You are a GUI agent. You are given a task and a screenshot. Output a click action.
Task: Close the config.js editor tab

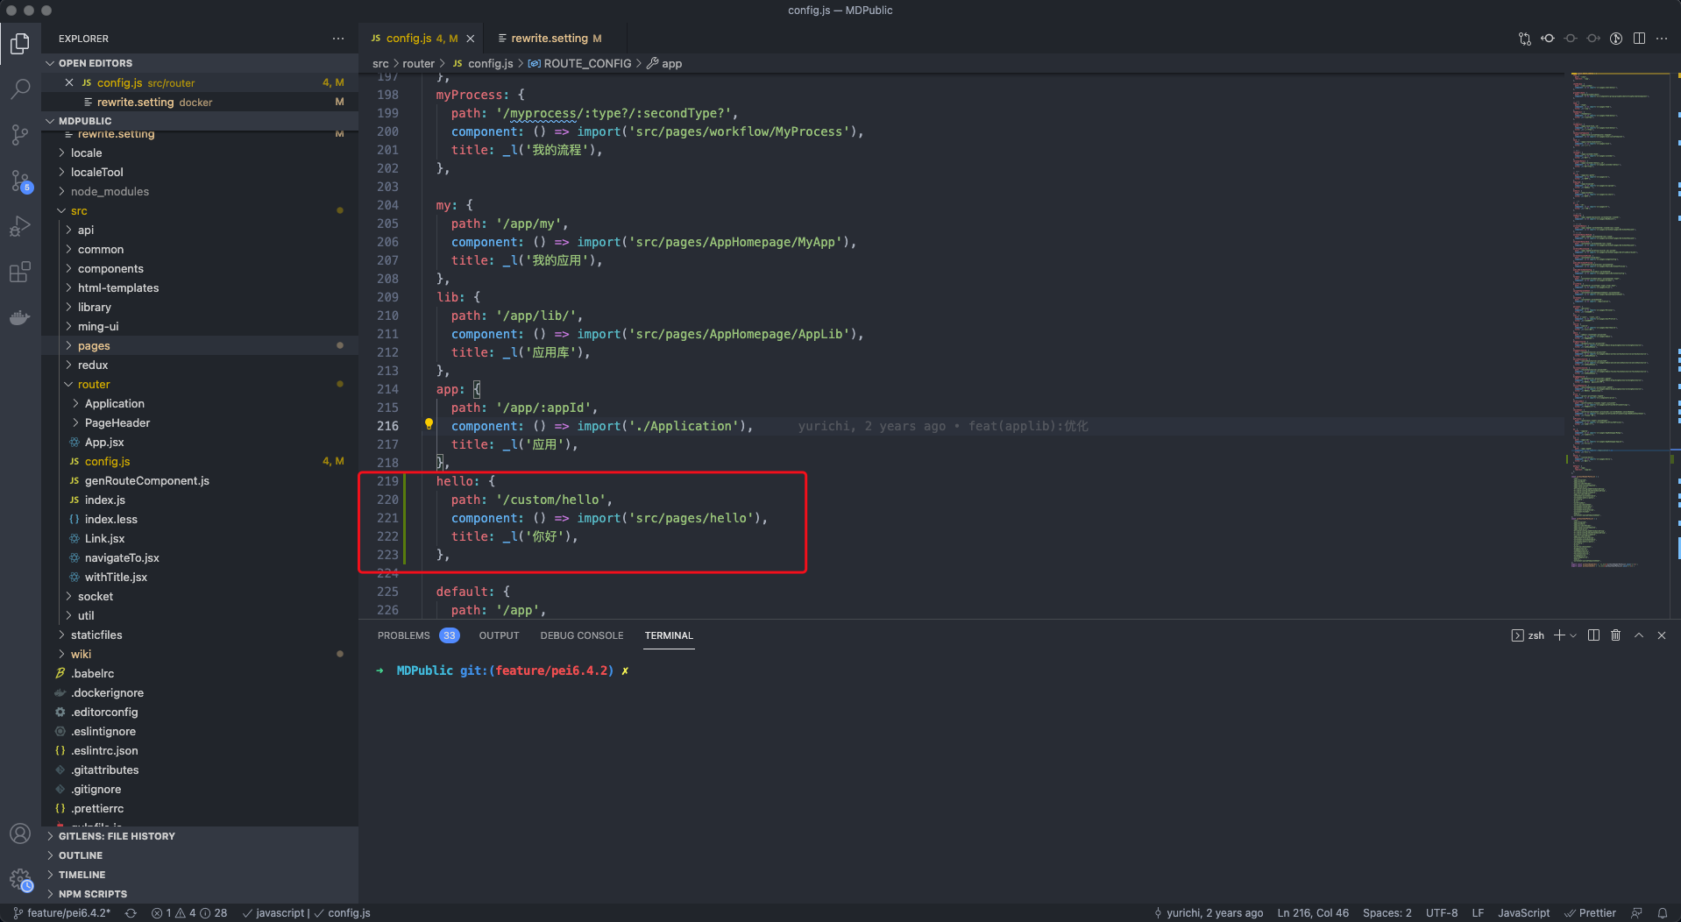point(471,39)
